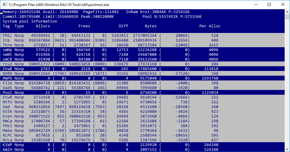
Task: Select the EtwR tag row
Action: 142,97
